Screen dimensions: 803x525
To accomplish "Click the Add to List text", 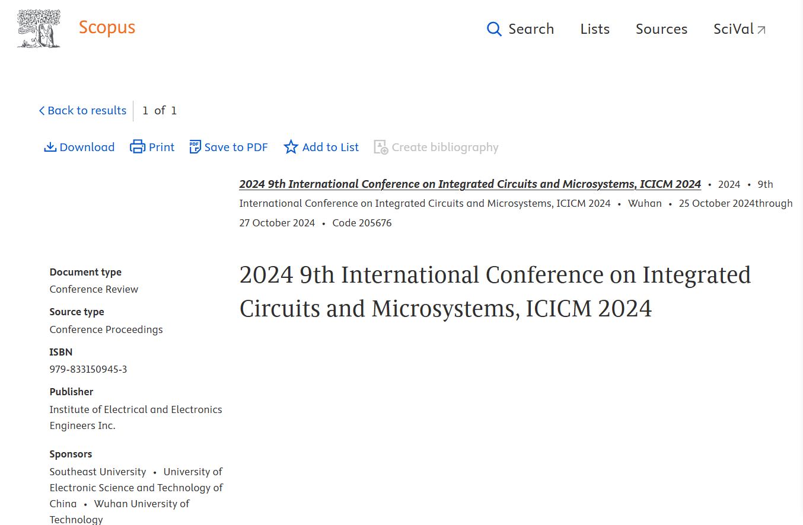I will (x=330, y=147).
